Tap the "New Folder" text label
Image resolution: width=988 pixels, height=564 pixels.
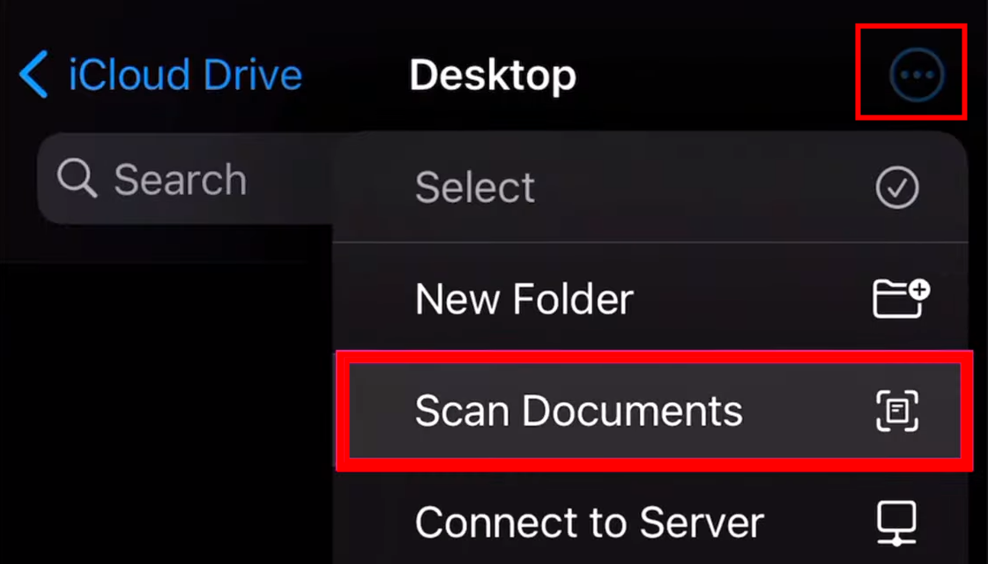(524, 299)
